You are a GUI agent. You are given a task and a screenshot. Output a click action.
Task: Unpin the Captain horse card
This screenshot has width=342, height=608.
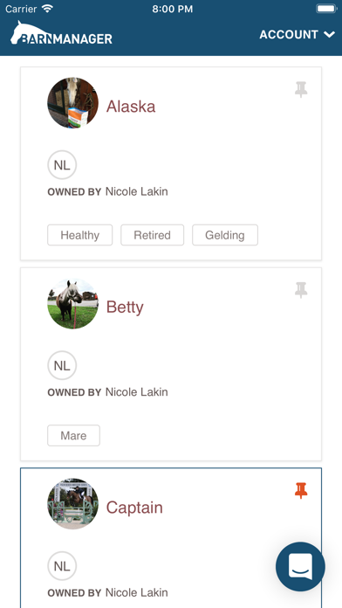pos(301,491)
